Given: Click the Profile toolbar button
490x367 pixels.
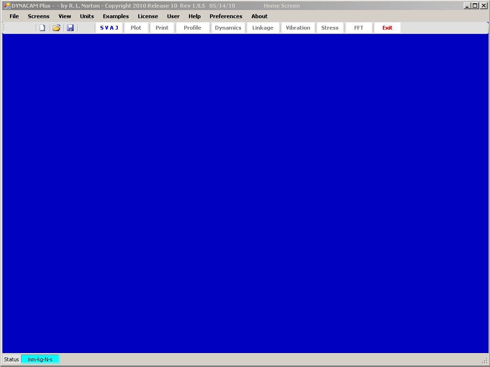Looking at the screenshot, I should pos(192,28).
